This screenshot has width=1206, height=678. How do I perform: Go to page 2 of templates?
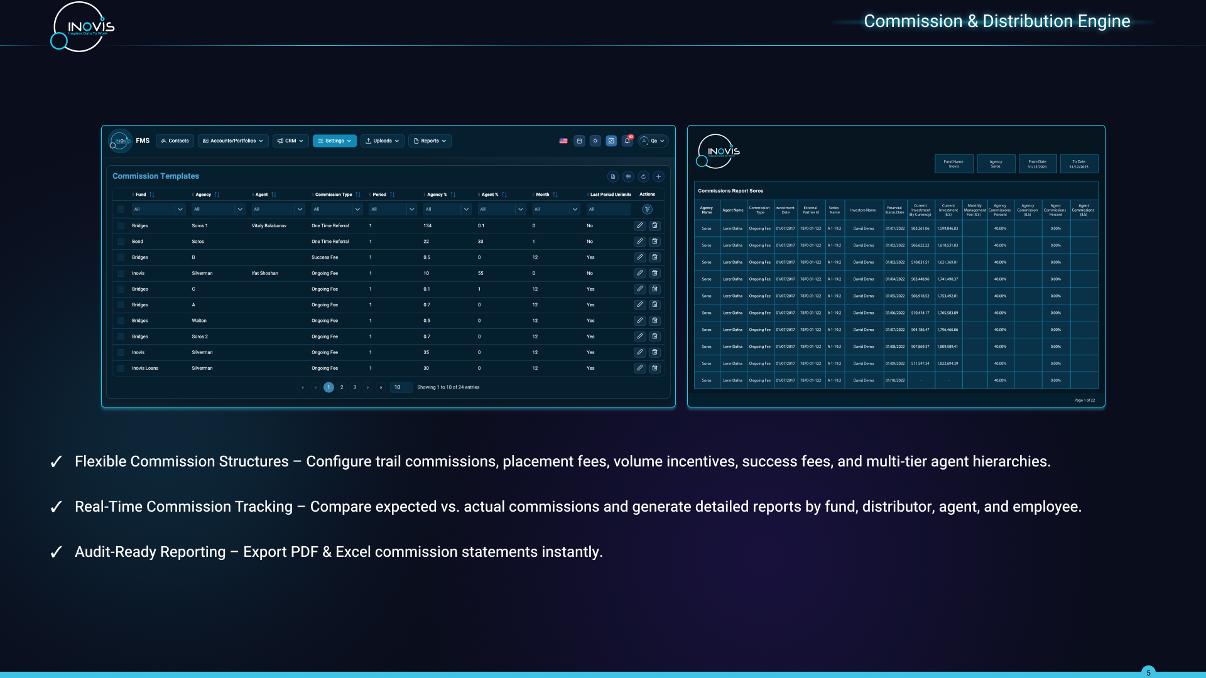click(342, 387)
